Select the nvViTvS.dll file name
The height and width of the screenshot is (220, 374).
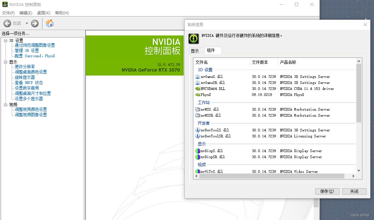click(212, 172)
